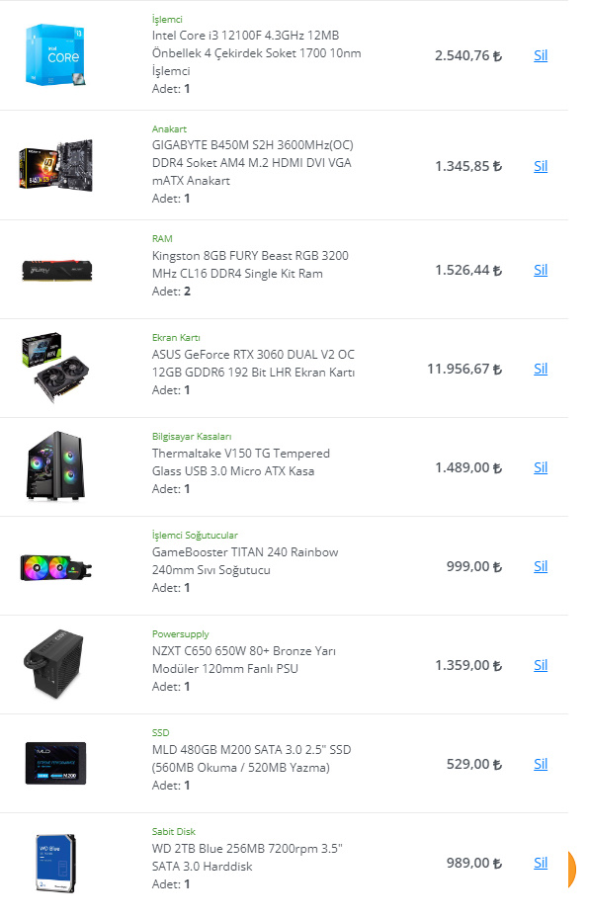589x918 pixels.
Task: Delete the GIGABYTE motherboard using Sil
Action: (x=541, y=166)
